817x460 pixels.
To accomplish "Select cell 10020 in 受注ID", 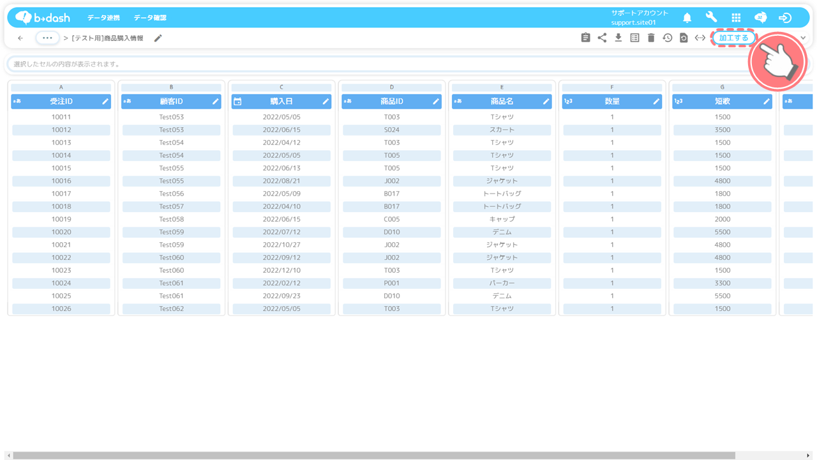I will tap(61, 232).
